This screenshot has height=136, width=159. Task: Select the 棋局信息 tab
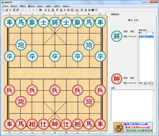(115, 15)
